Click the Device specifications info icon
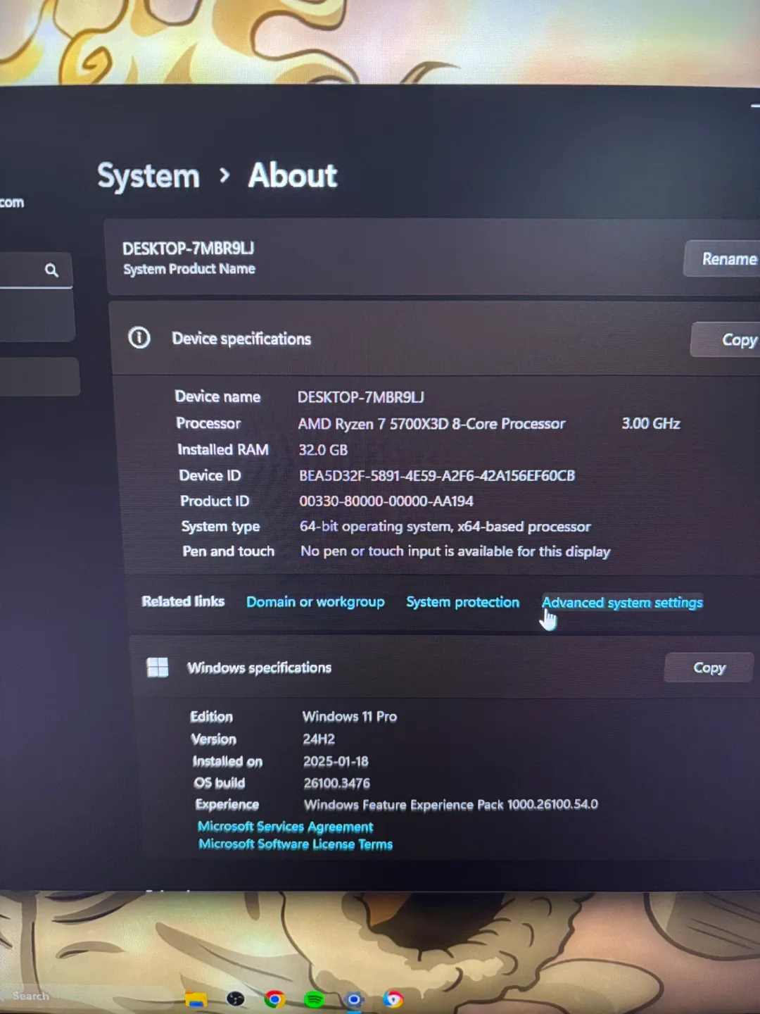This screenshot has height=1014, width=760. coord(139,338)
